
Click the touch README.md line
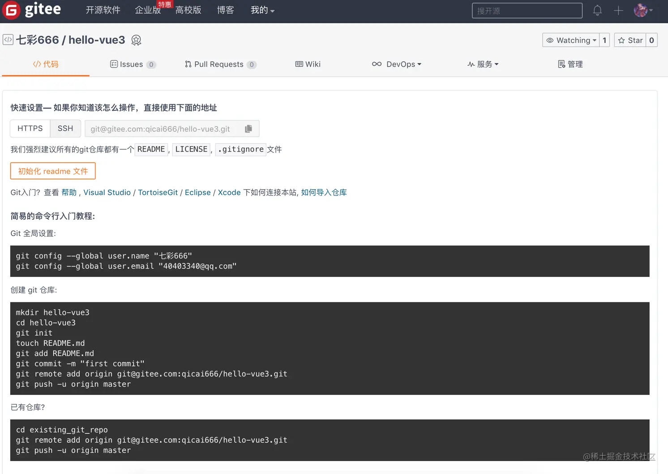click(50, 343)
